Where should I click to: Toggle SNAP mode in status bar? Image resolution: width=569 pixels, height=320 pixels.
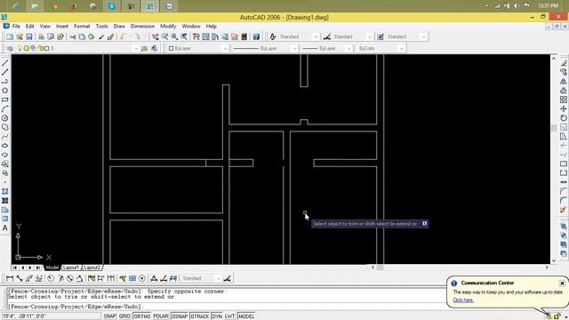[x=109, y=316]
